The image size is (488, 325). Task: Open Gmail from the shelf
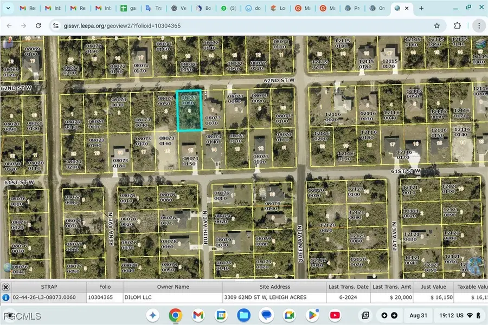tap(198, 315)
